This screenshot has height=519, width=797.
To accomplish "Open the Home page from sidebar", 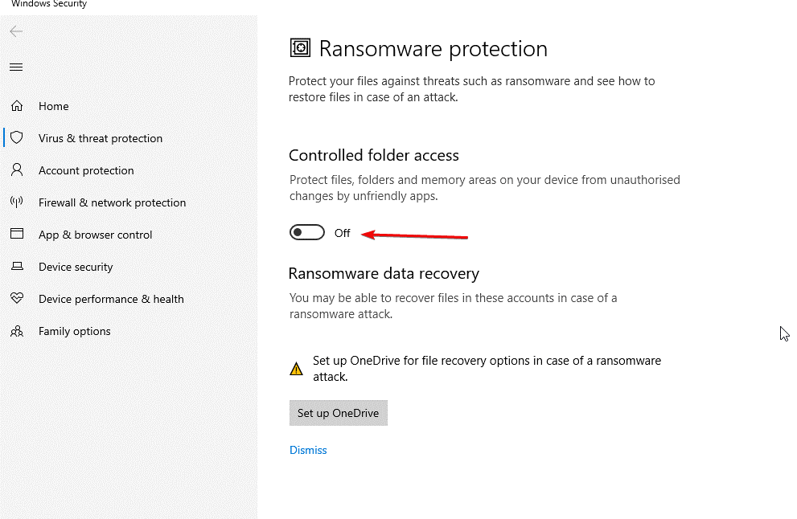I will point(54,105).
